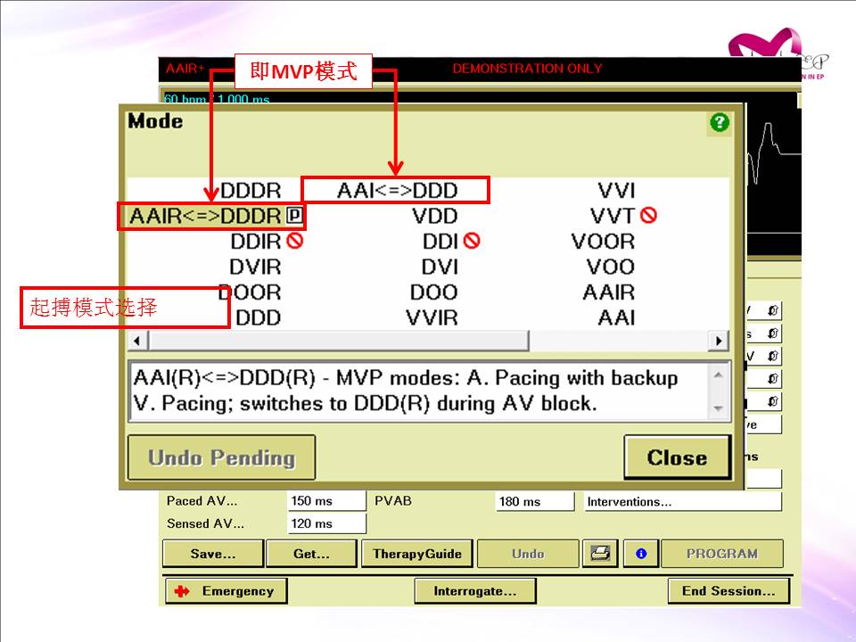The height and width of the screenshot is (642, 856).
Task: Click the Sensed AV... label
Action: 205,523
